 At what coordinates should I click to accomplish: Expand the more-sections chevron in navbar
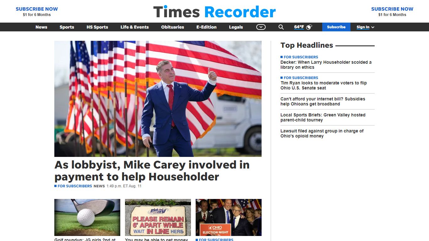(261, 27)
